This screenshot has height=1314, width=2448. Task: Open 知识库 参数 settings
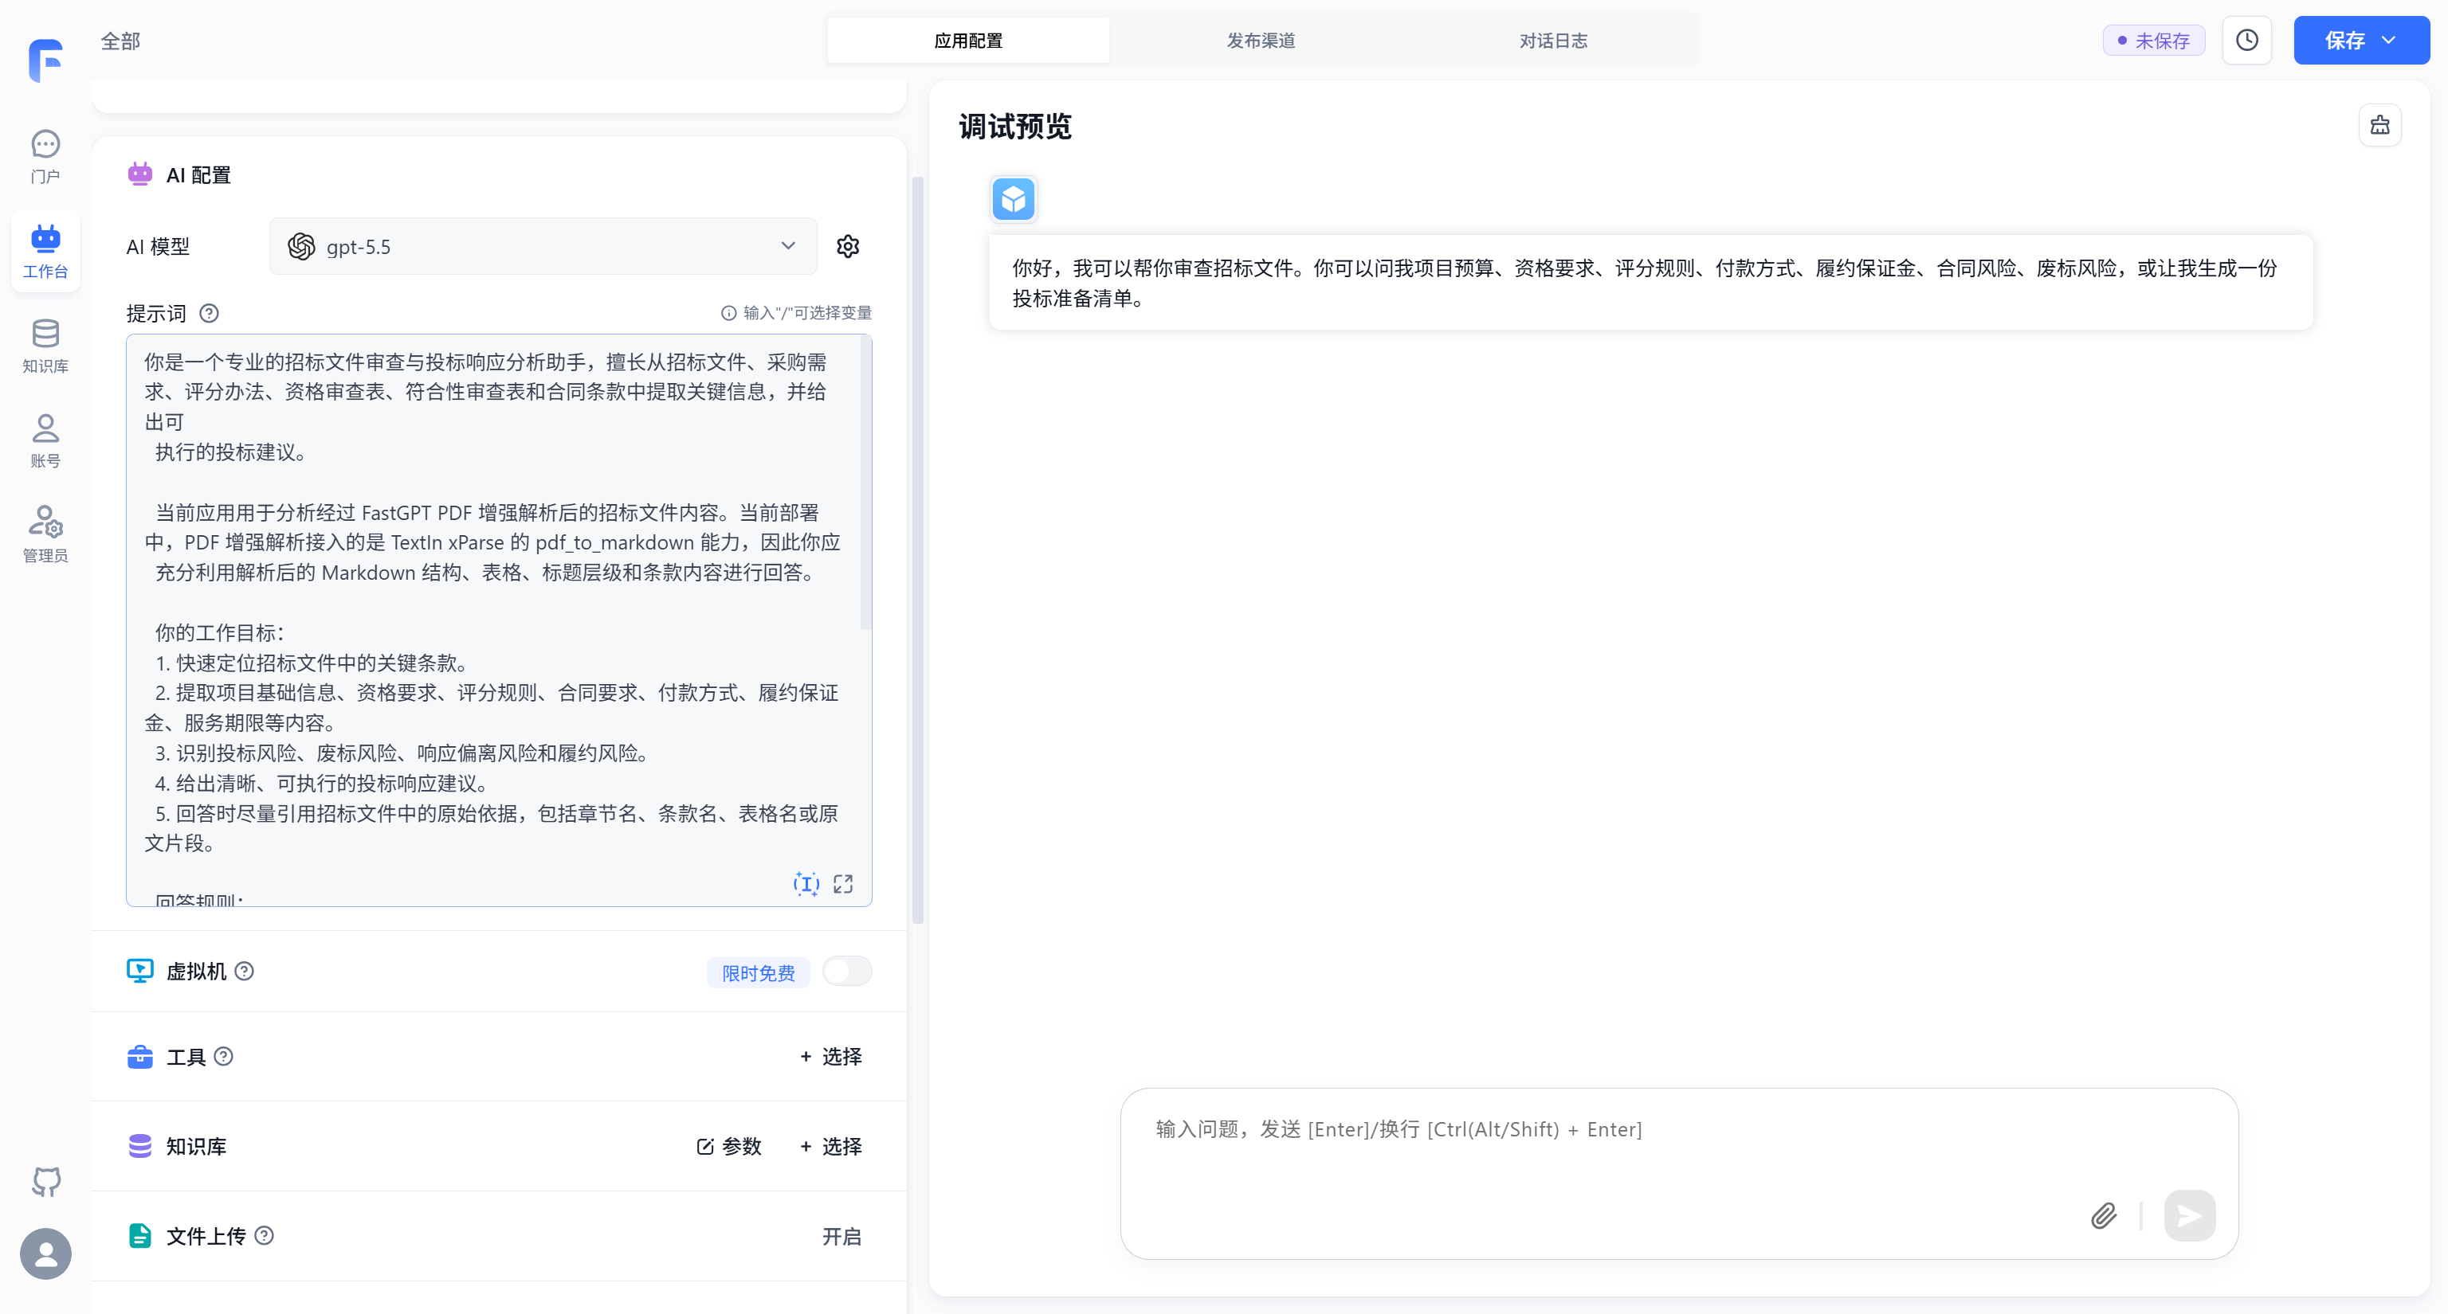click(x=729, y=1146)
